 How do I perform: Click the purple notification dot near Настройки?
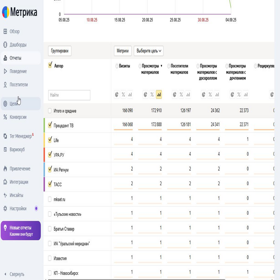tap(36, 209)
